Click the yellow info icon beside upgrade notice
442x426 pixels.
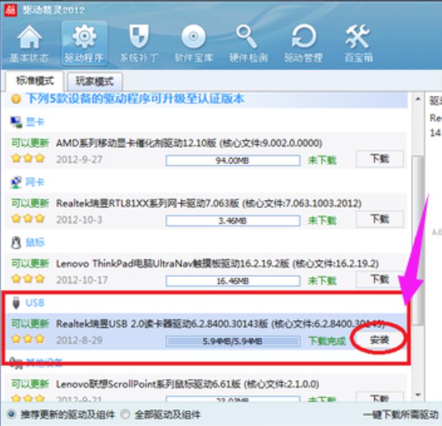click(x=16, y=99)
